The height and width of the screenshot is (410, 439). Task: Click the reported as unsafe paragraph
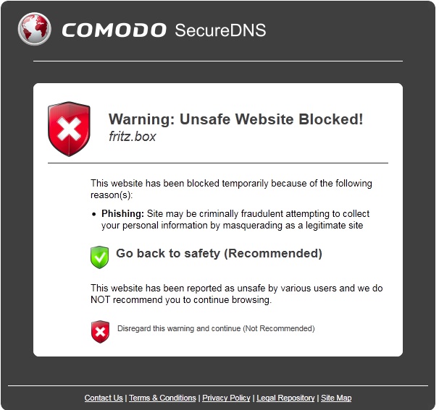pos(237,294)
